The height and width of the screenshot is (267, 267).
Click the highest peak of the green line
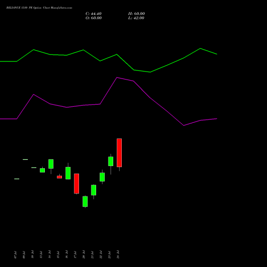pyautogui.click(x=200, y=48)
